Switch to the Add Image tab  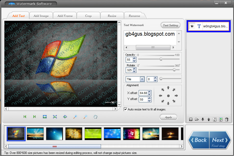pyautogui.click(x=41, y=16)
